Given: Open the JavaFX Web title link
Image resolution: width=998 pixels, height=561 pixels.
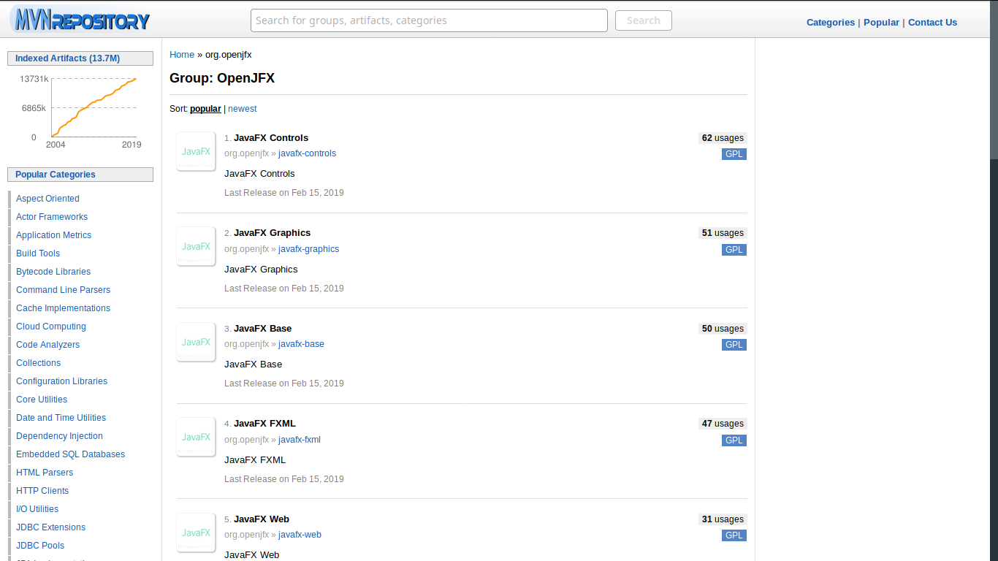Looking at the screenshot, I should (262, 519).
